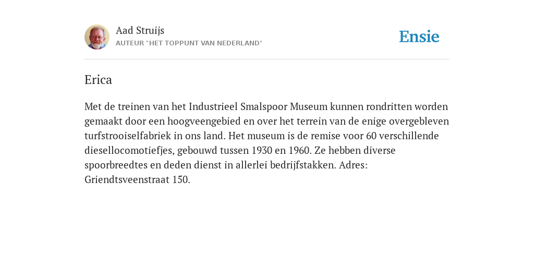Click the word 'diesellocomotiefjes'

click(129, 151)
